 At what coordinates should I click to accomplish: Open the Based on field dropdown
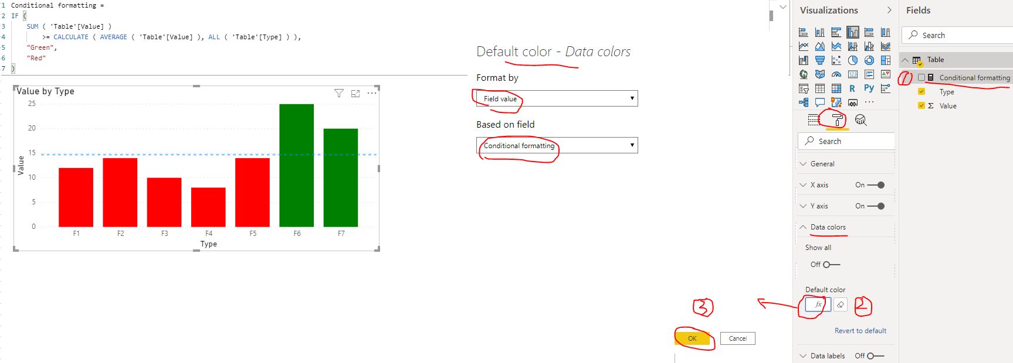(557, 145)
